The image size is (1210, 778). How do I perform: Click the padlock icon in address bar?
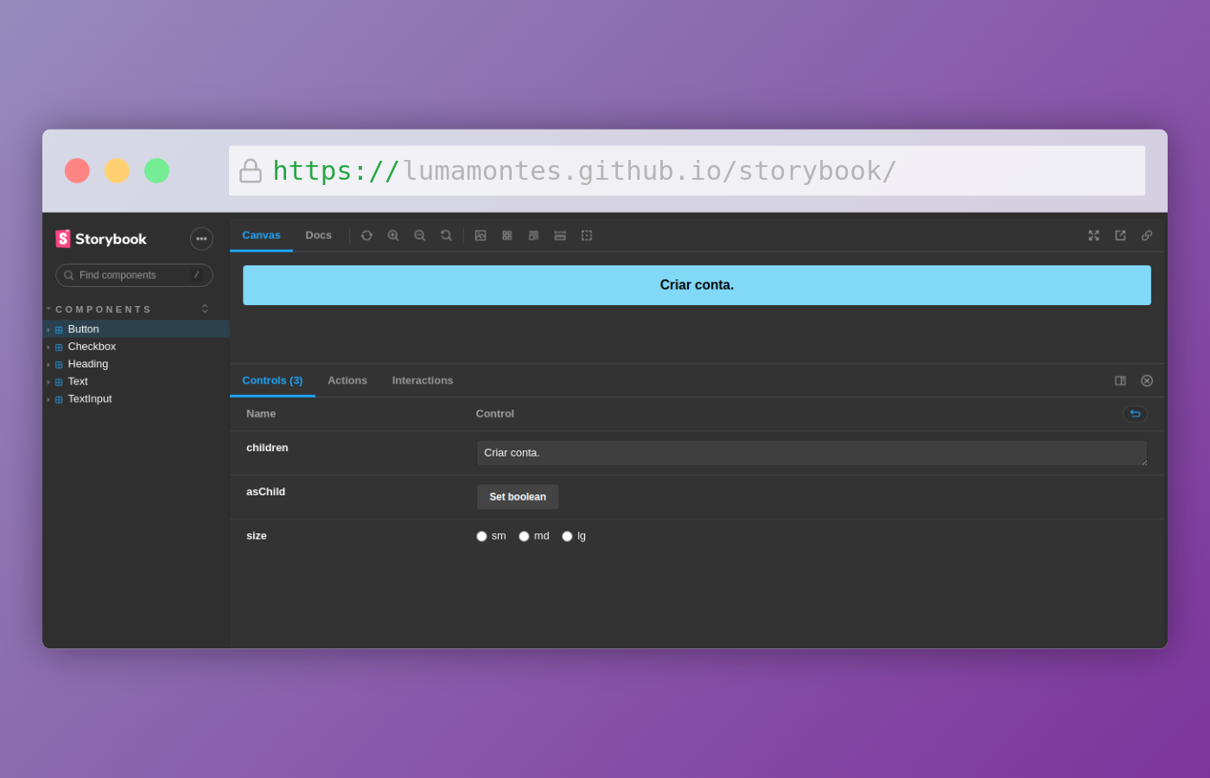click(x=251, y=170)
